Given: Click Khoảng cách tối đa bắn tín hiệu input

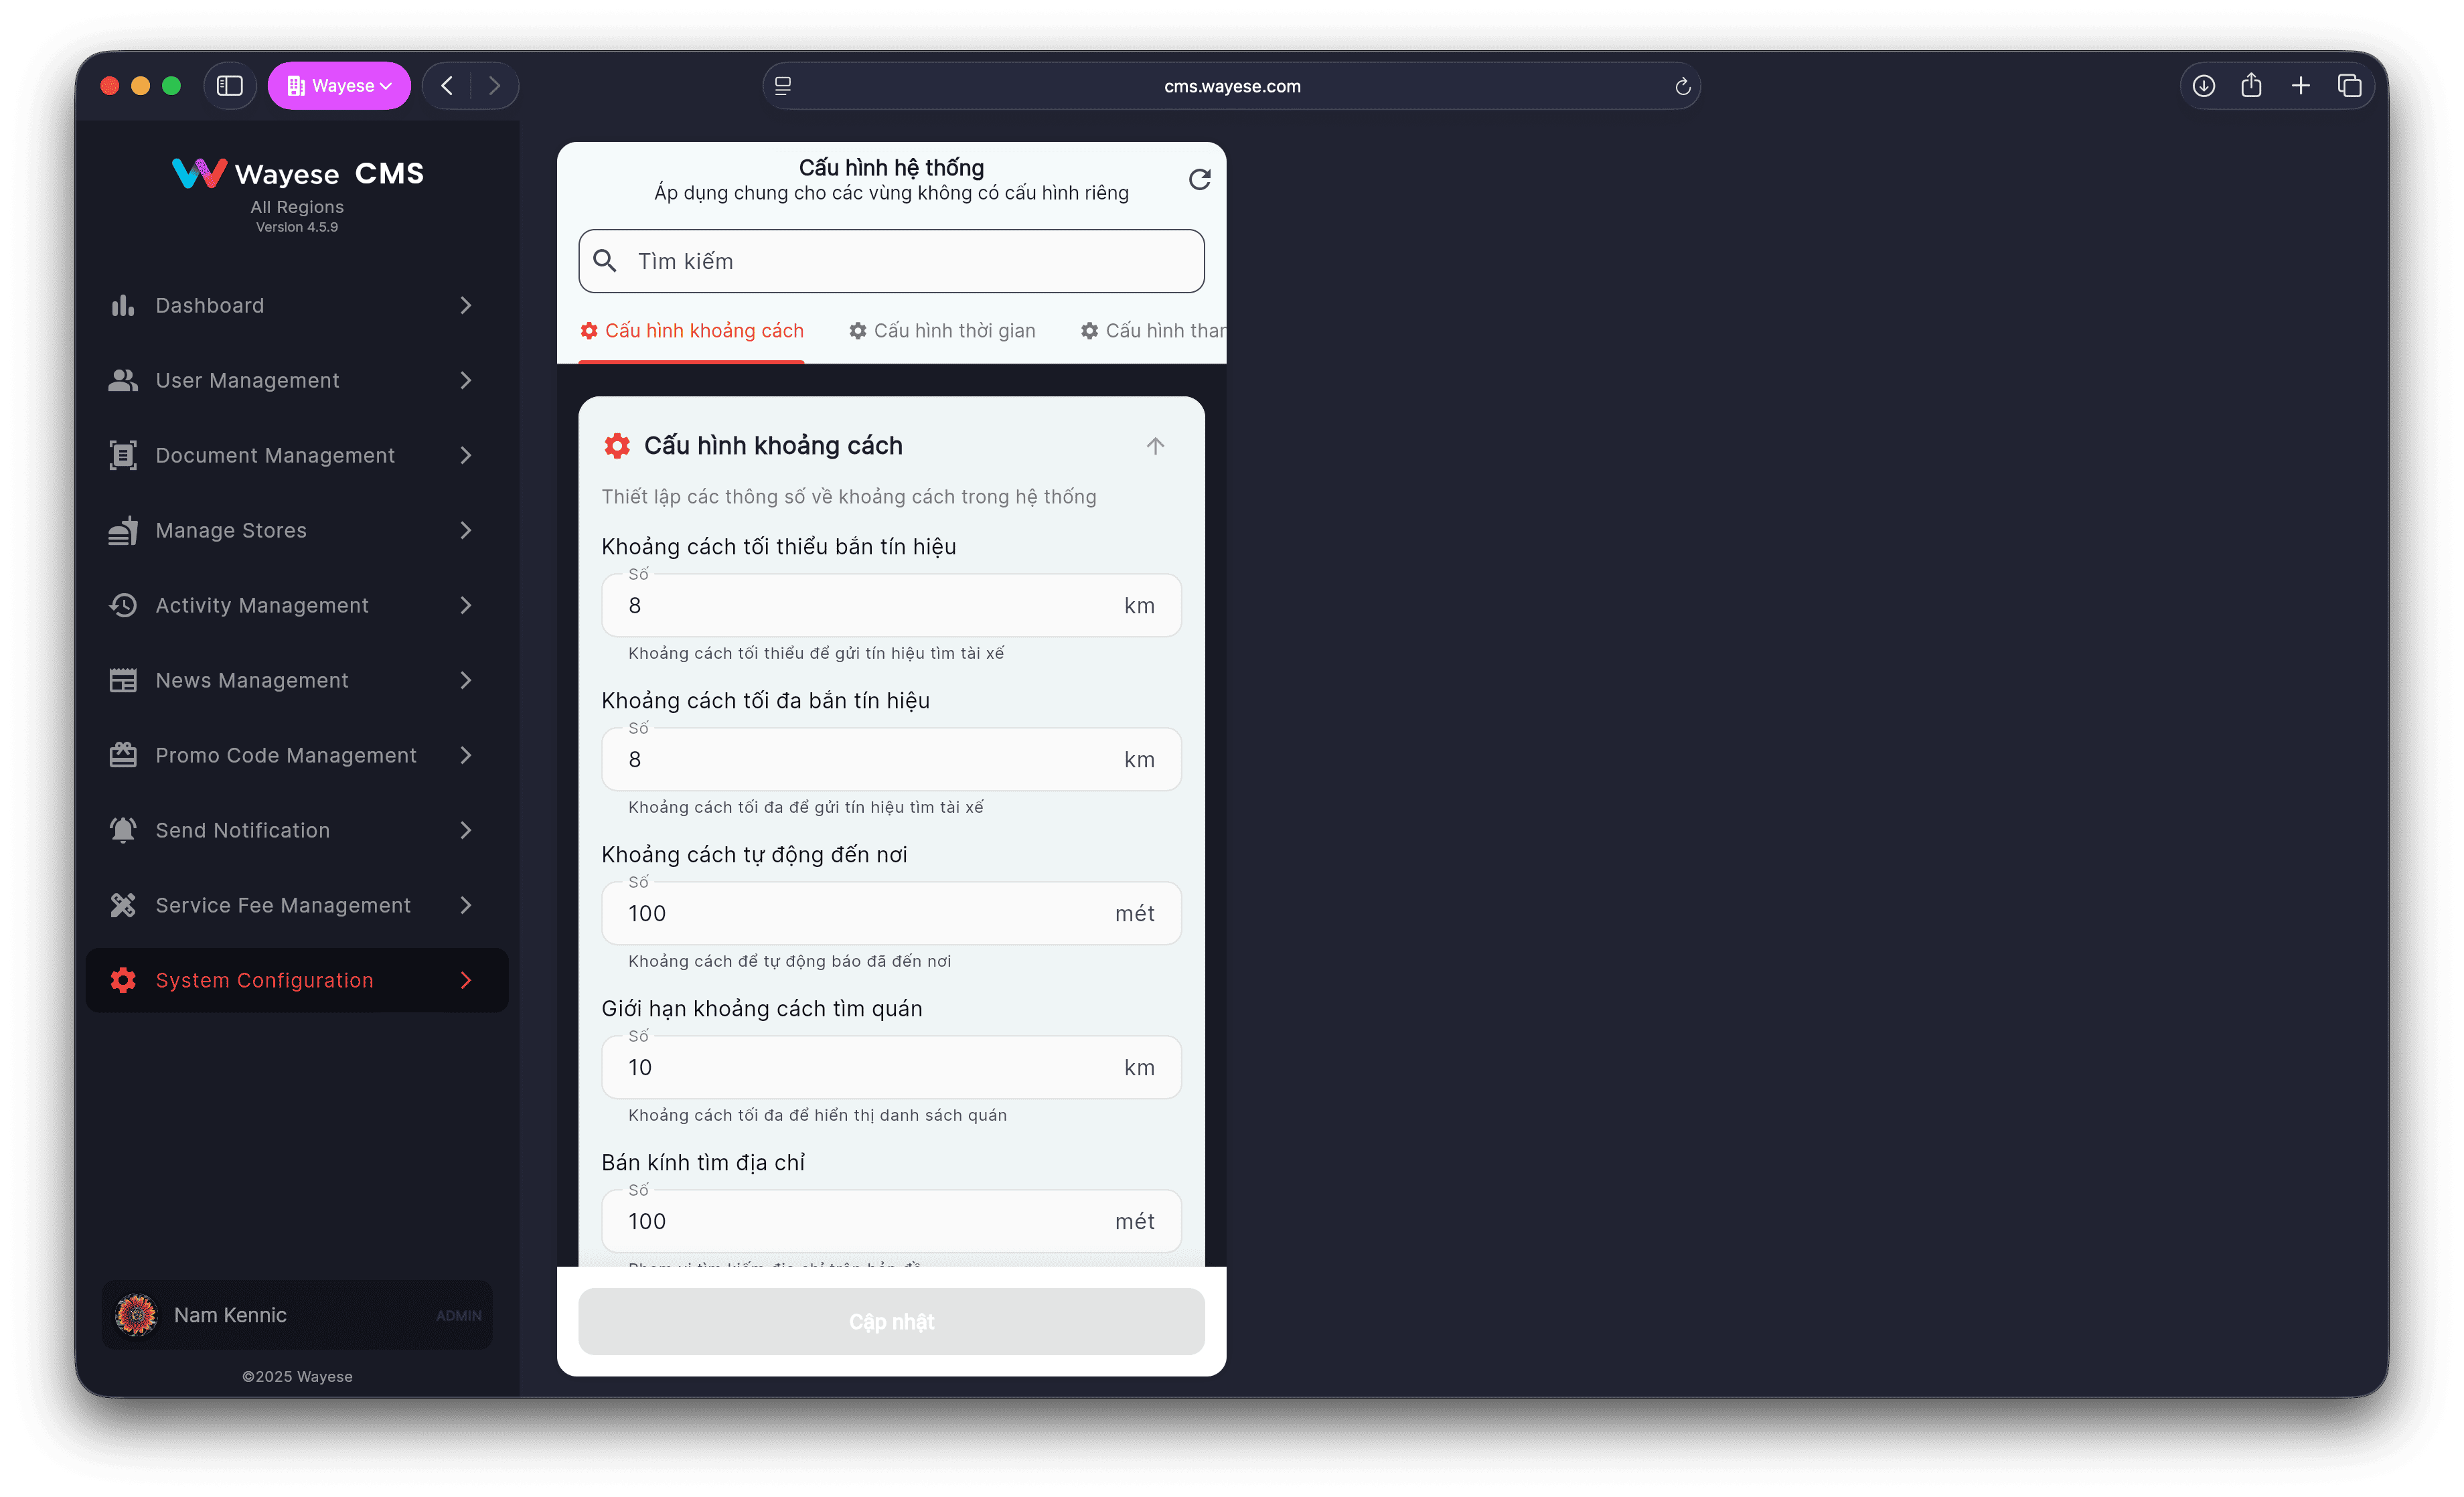Looking at the screenshot, I should 891,759.
